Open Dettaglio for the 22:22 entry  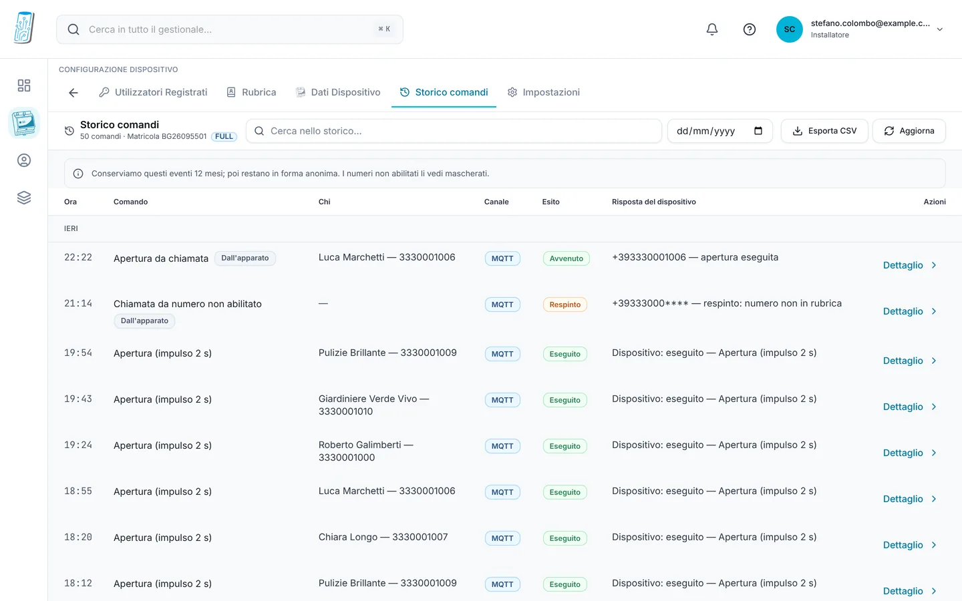pos(910,265)
